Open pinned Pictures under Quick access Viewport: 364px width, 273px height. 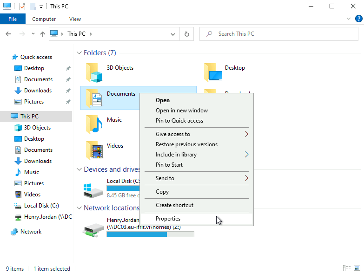[36, 102]
